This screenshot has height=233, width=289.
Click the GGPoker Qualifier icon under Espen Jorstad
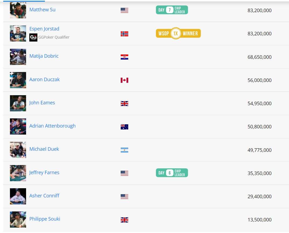tap(33, 37)
